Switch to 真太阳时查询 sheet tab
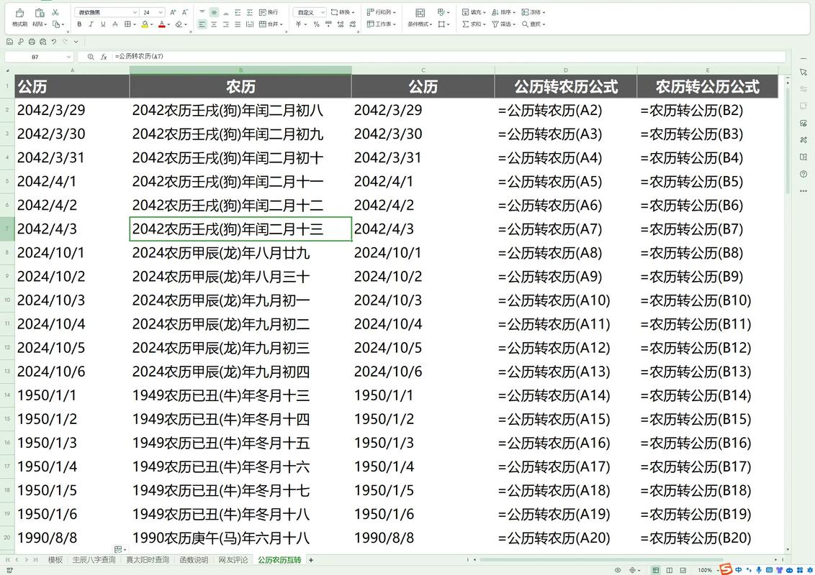Viewport: 815px width, 575px height. (148, 560)
